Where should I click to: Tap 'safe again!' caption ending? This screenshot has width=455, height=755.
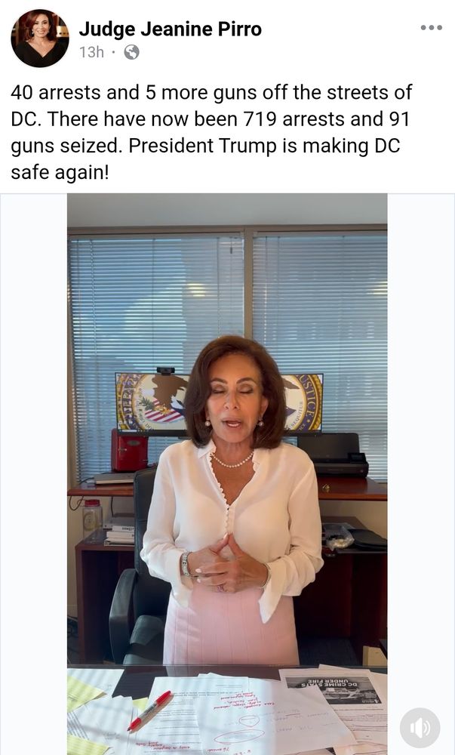click(x=60, y=172)
